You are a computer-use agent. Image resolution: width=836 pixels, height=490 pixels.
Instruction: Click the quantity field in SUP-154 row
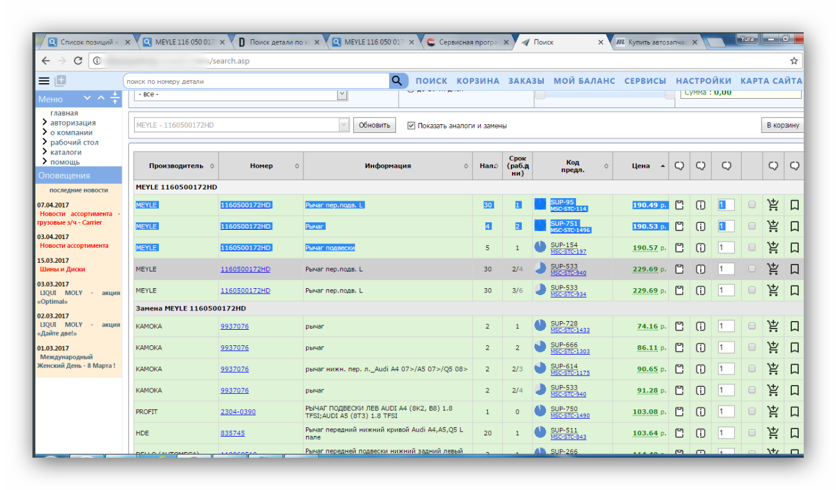coord(726,248)
